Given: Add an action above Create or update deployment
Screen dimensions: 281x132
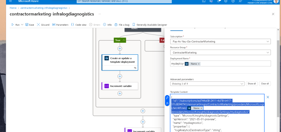Looking at the screenshot, I should 120,49.
